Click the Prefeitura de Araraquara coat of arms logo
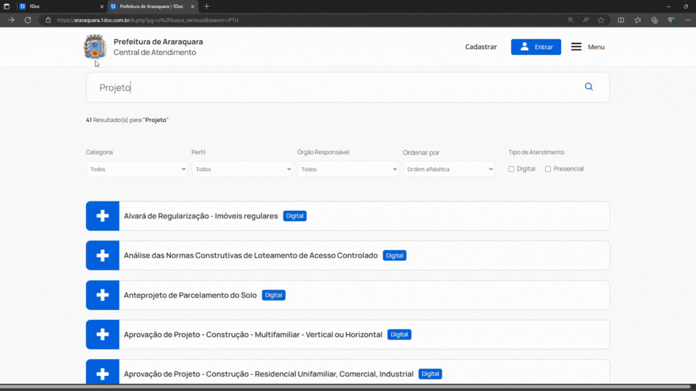 95,46
